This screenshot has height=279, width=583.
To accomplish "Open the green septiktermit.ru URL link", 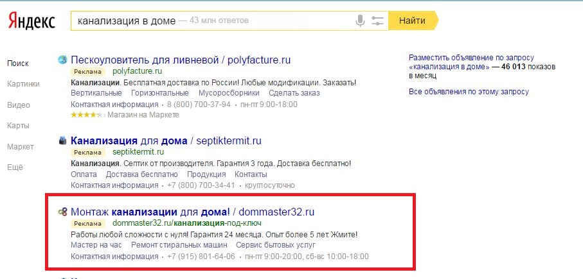I will [x=138, y=152].
